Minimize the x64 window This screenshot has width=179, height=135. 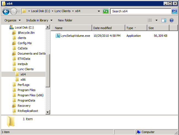tap(165, 4)
